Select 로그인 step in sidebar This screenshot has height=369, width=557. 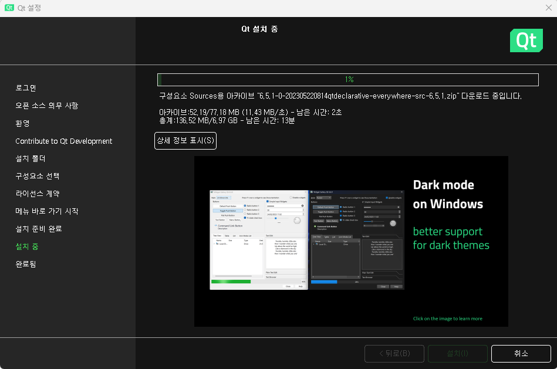[26, 88]
